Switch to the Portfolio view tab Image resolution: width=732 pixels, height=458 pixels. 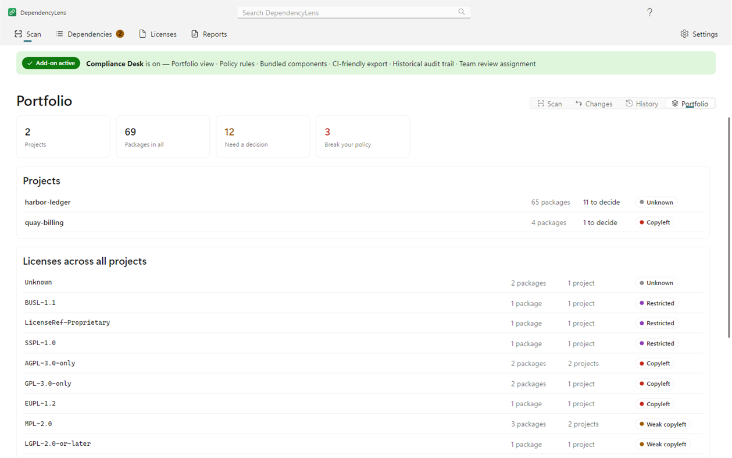point(690,104)
